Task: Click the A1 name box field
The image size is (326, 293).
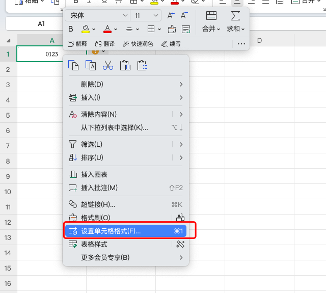Action: tap(41, 24)
